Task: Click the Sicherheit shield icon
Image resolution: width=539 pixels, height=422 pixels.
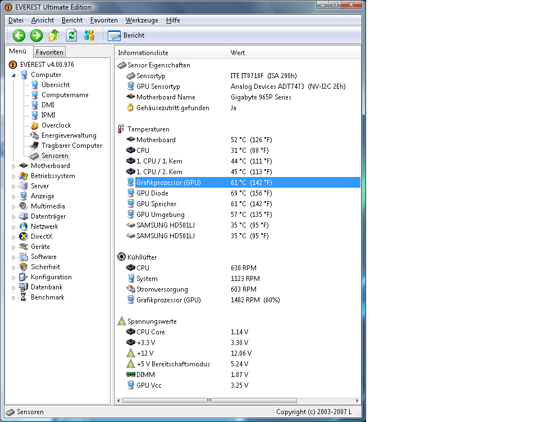Action: coord(24,267)
